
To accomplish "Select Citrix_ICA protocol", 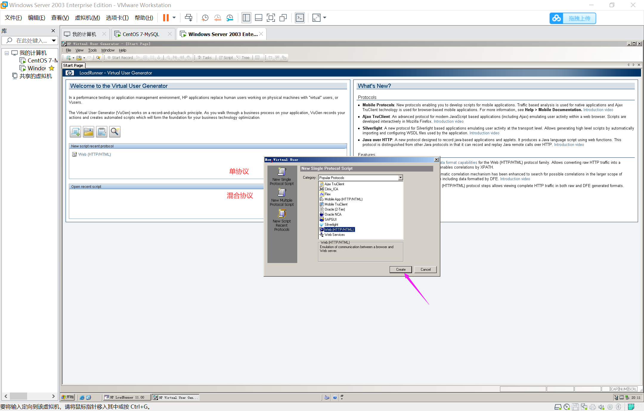I will point(331,189).
